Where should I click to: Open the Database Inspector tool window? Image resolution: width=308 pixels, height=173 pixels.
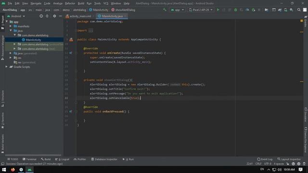point(104,159)
